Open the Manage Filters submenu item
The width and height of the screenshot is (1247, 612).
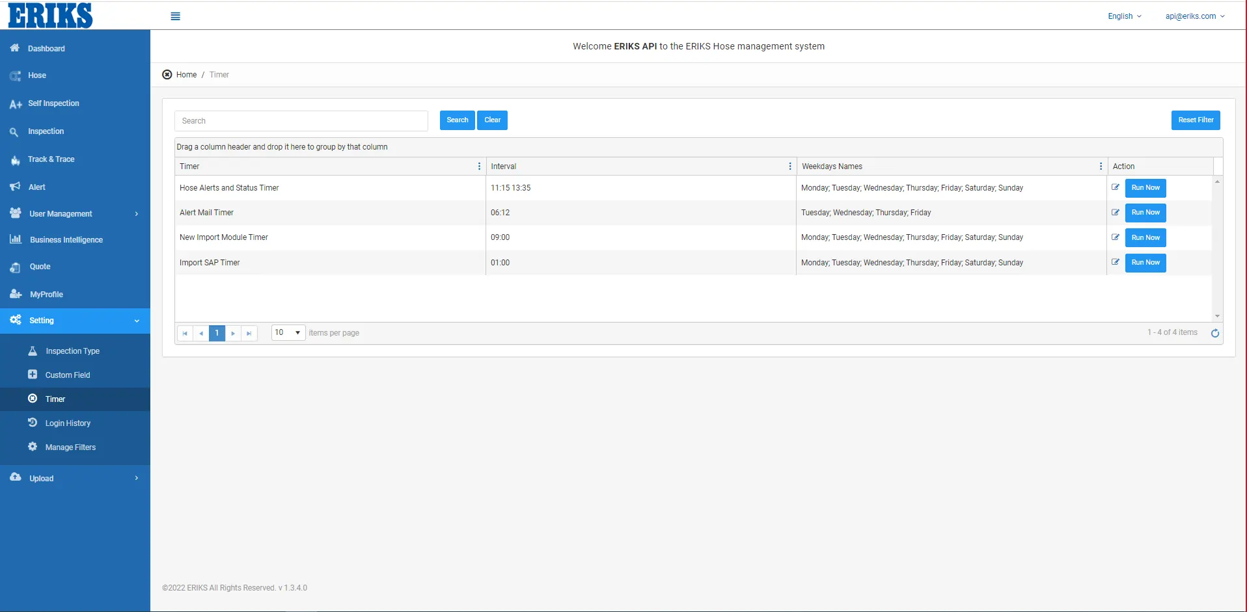75,447
